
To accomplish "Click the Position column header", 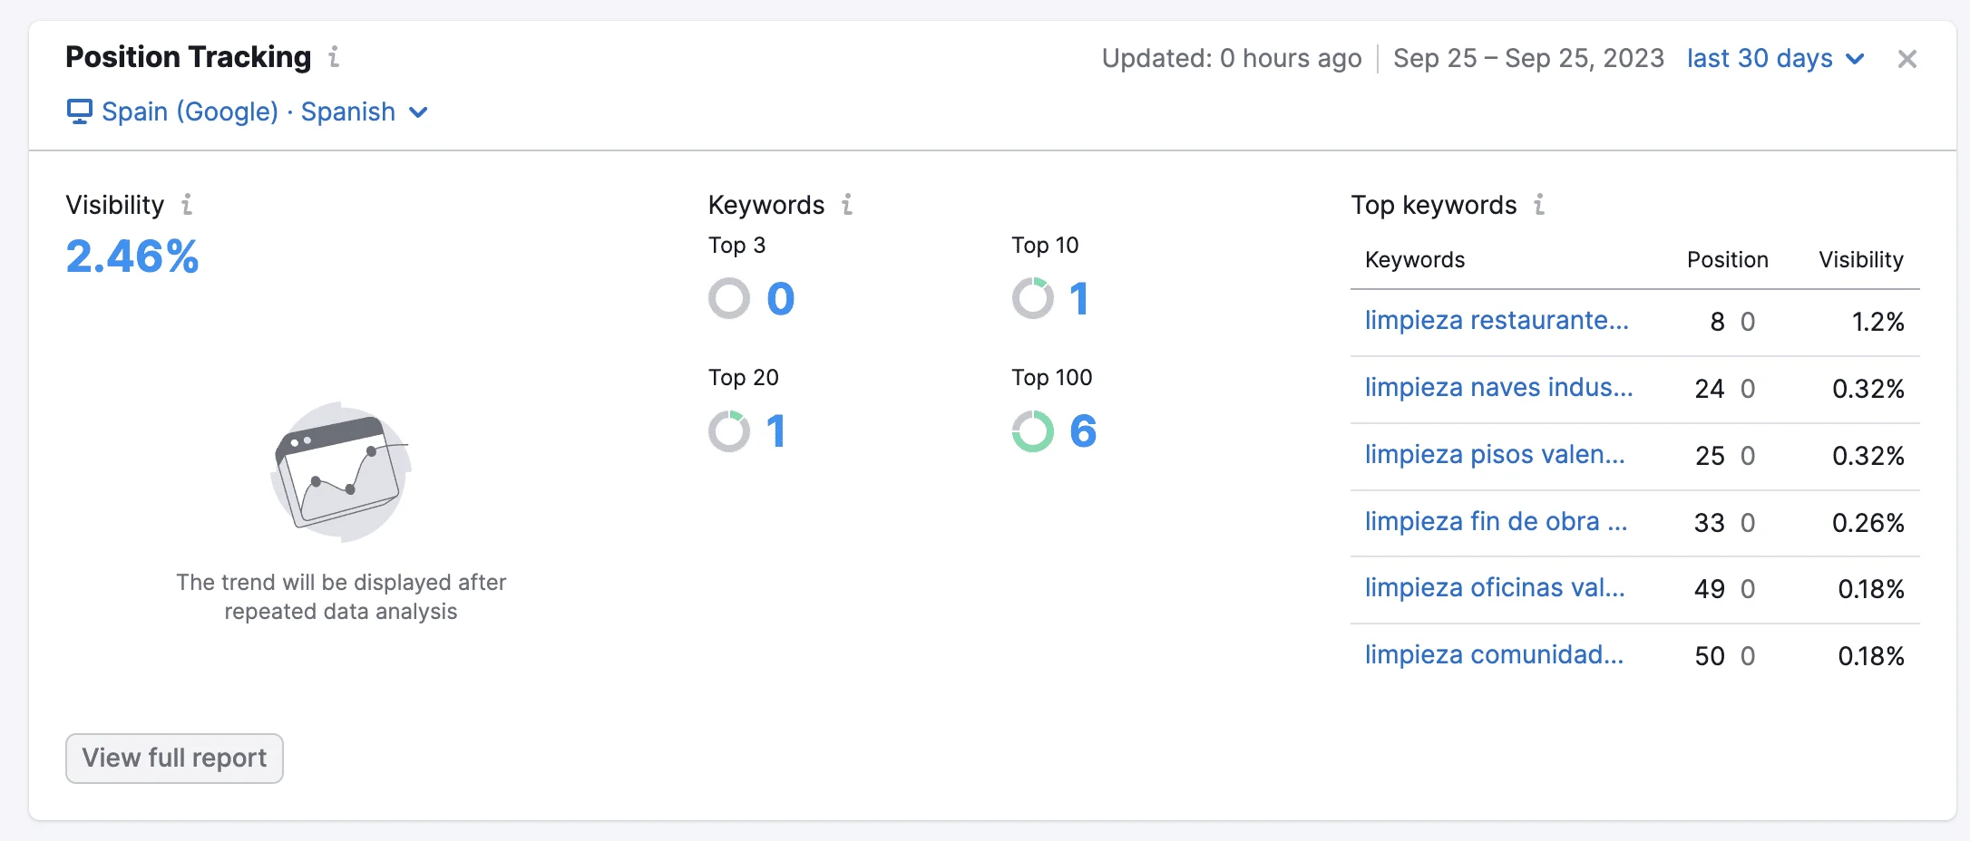I will [x=1728, y=260].
